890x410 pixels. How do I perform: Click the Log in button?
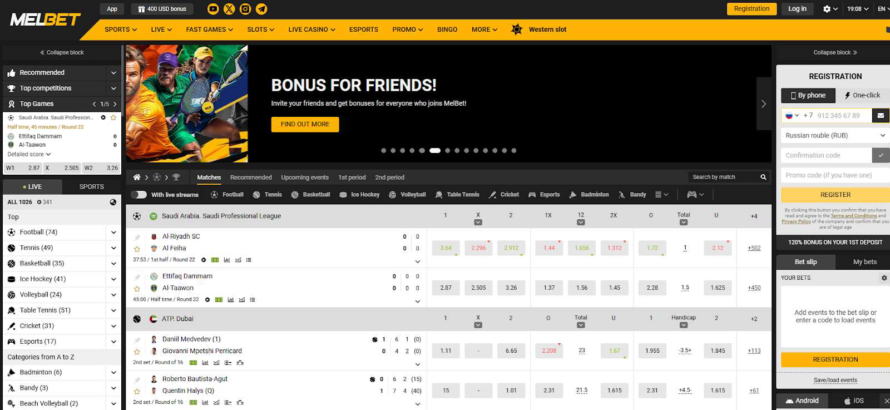[797, 9]
